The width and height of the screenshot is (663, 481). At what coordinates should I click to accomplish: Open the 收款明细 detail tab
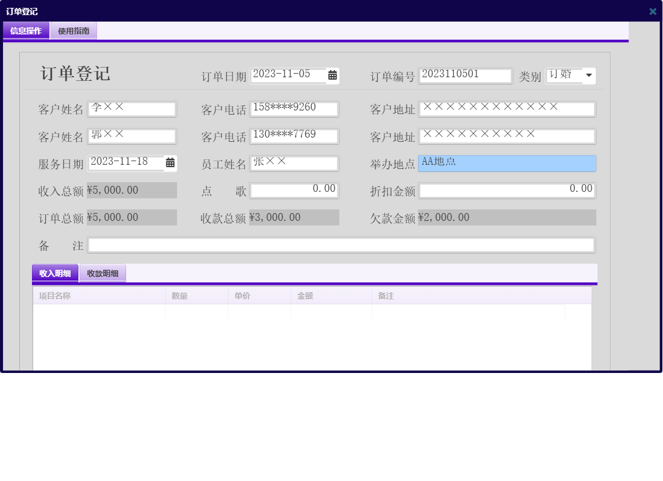103,273
